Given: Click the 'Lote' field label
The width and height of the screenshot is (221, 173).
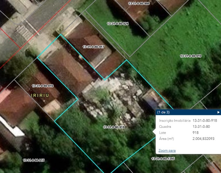Looking at the screenshot, I should (162, 133).
